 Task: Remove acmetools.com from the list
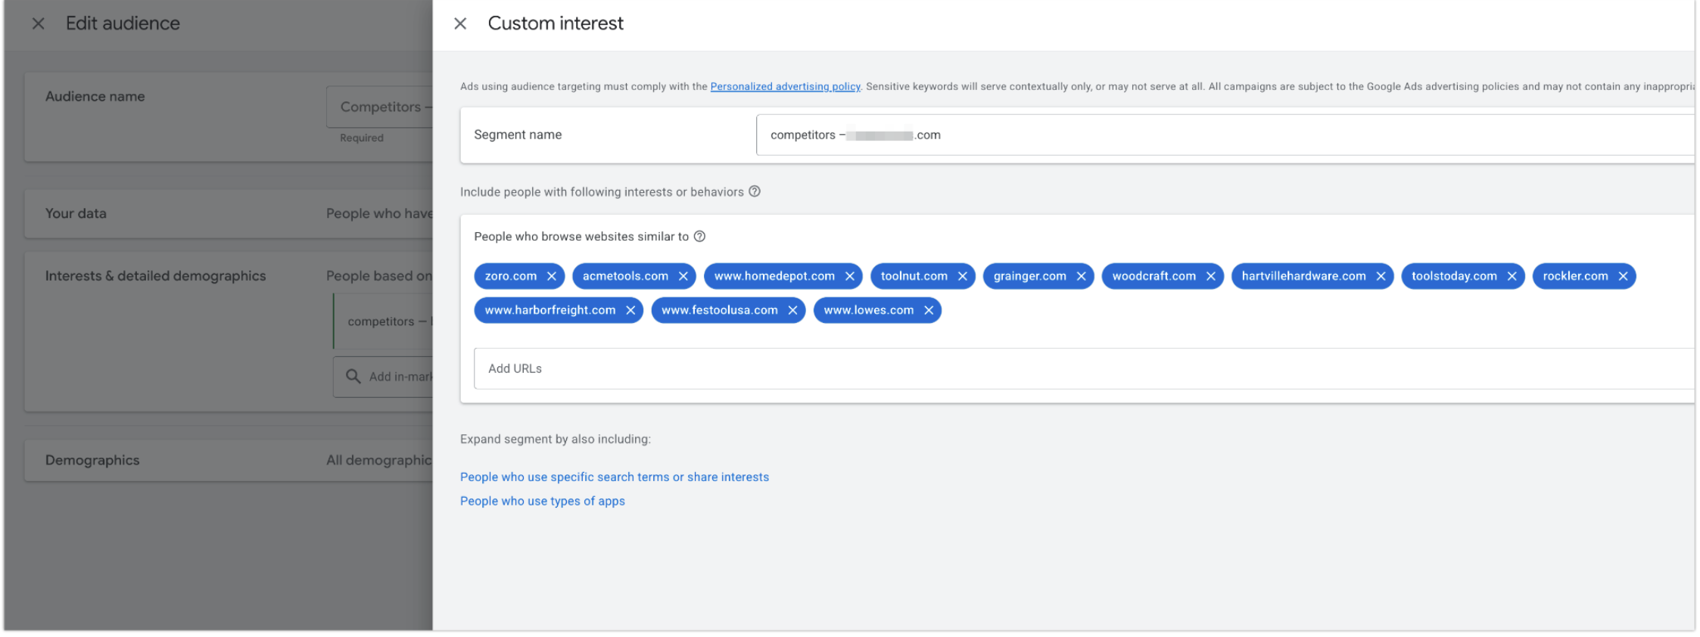click(x=683, y=276)
